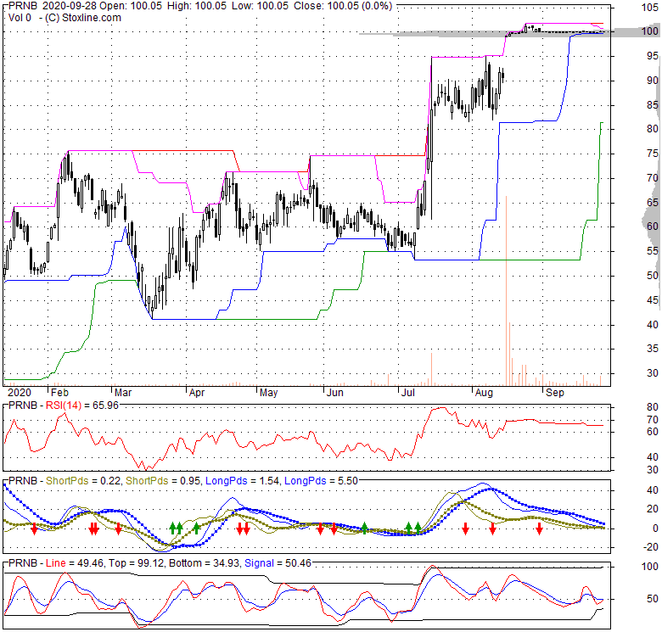Click the 75 price axis label
This screenshot has width=662, height=632.
click(x=653, y=154)
